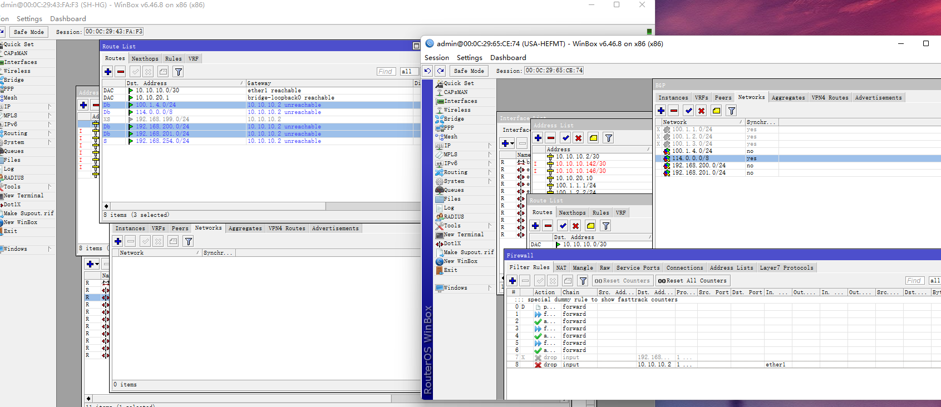Switch to the NAT tab in Firewall
This screenshot has height=407, width=941.
(x=561, y=267)
